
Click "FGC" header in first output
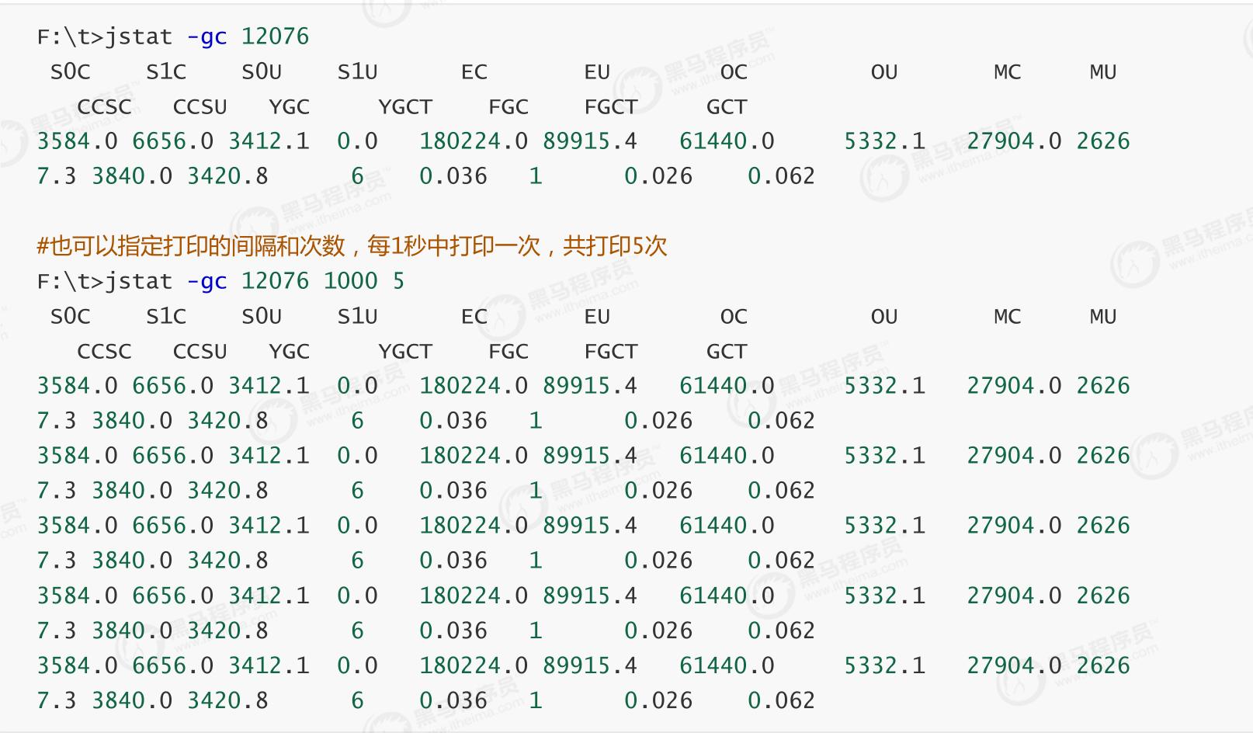tap(508, 107)
